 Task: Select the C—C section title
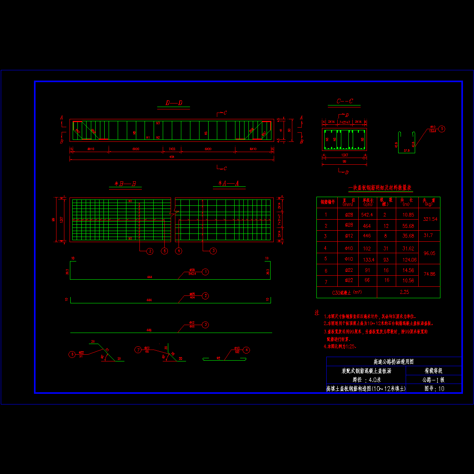point(344,102)
